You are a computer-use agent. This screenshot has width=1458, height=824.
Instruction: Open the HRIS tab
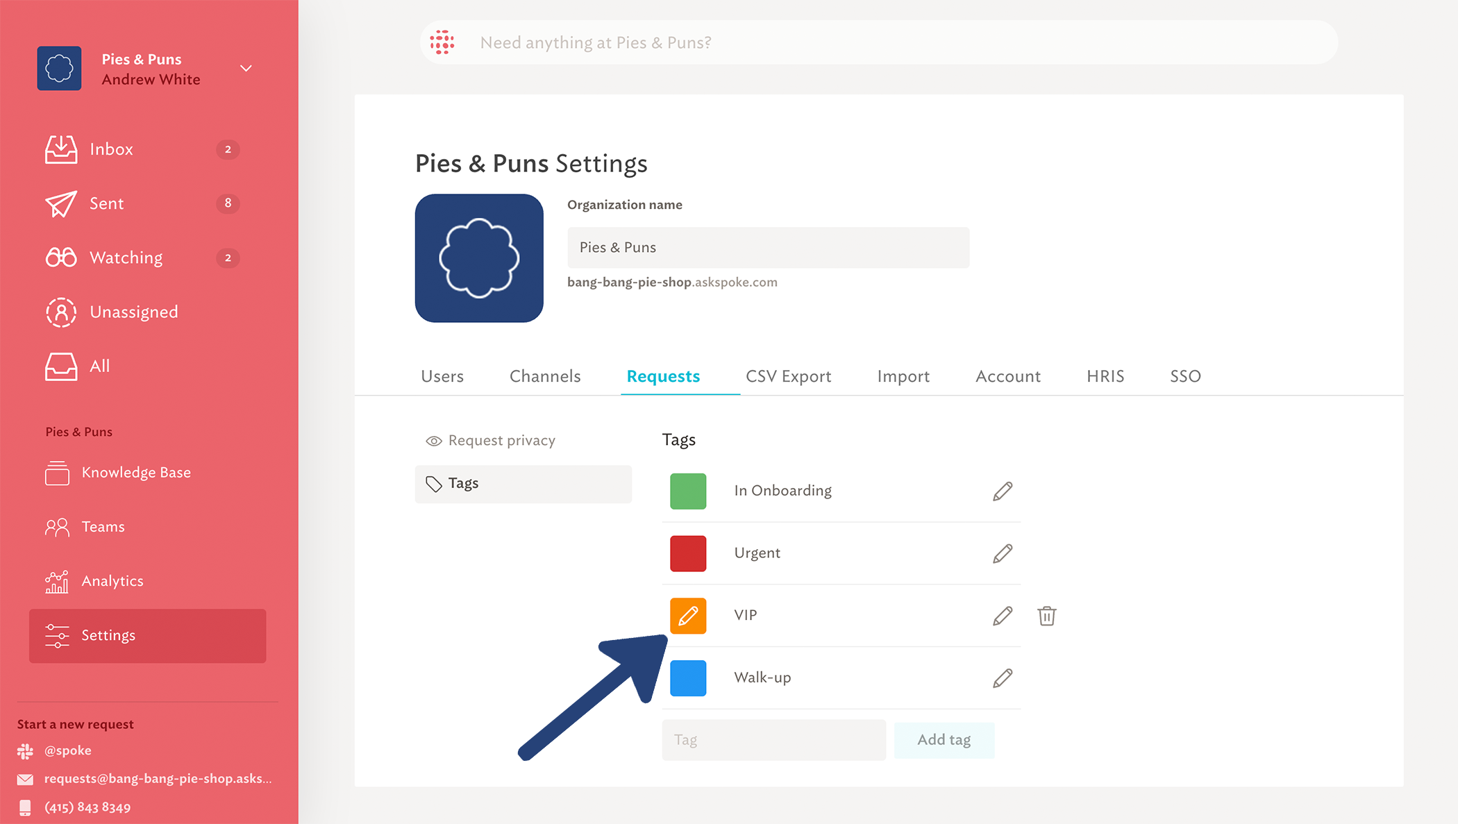pos(1105,376)
